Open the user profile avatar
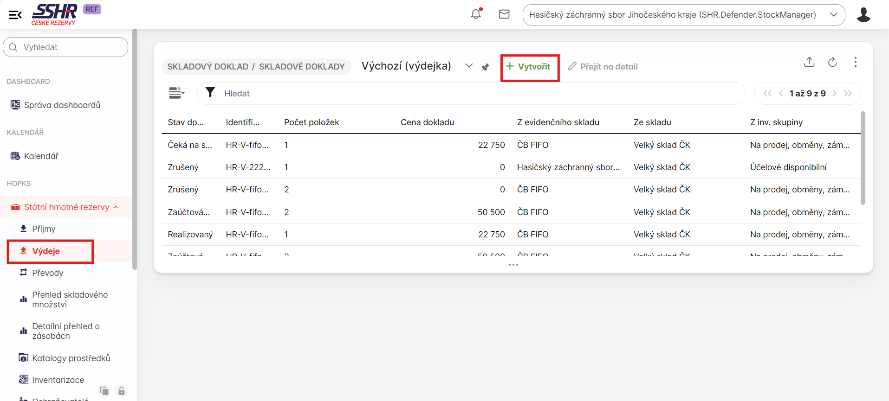This screenshot has width=889, height=401. (863, 15)
